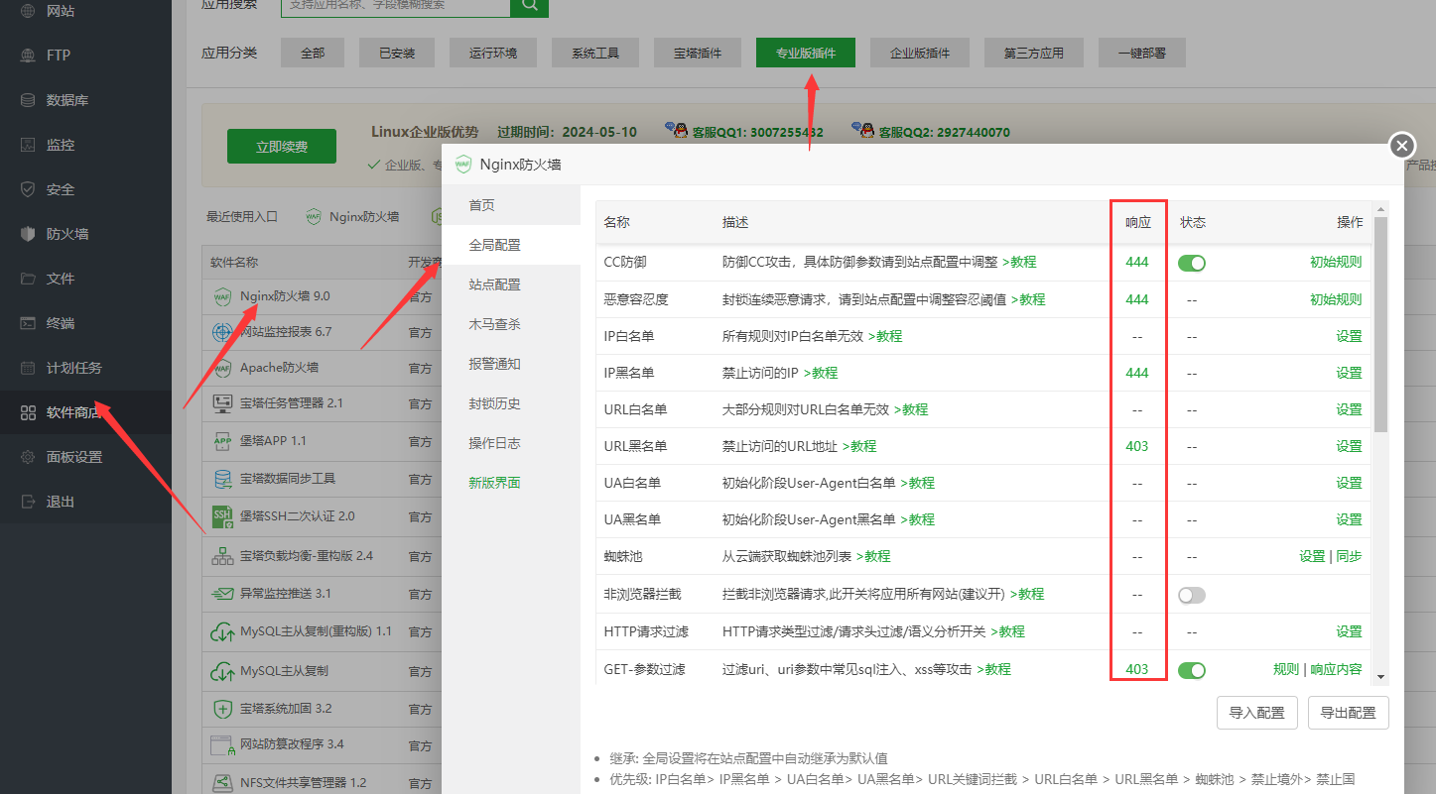Click WAF icon of Nginx防火墙 9.0 row
This screenshot has width=1436, height=794.
tap(221, 296)
